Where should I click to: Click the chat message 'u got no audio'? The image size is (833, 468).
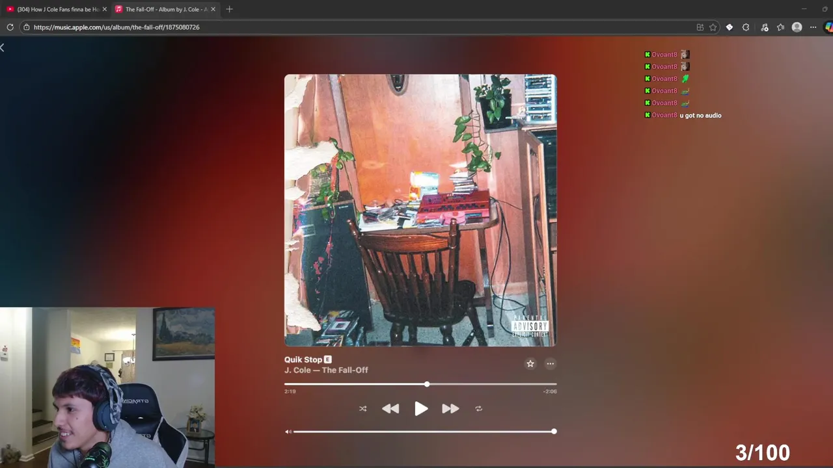[x=701, y=115]
